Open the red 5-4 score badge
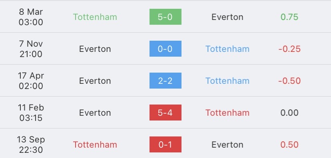The image size is (331, 158). tap(165, 113)
